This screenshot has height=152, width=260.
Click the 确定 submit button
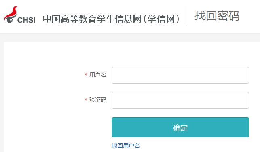point(180,127)
